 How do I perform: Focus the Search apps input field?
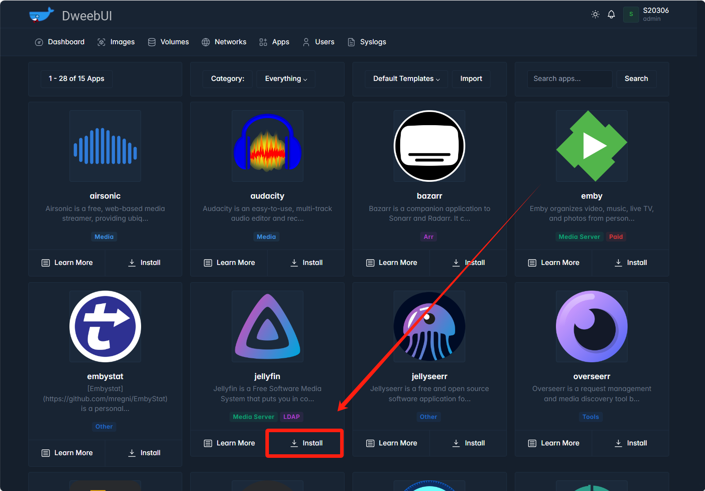pyautogui.click(x=569, y=79)
